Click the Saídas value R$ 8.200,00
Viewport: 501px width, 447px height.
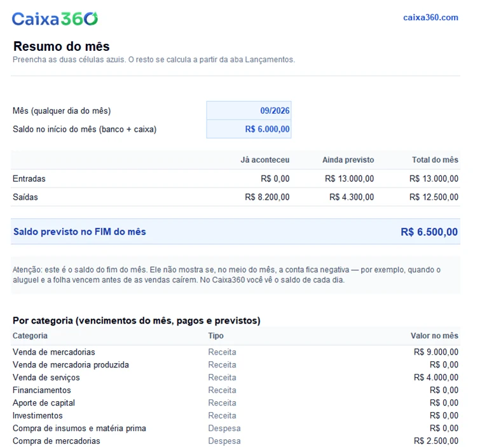(x=267, y=197)
